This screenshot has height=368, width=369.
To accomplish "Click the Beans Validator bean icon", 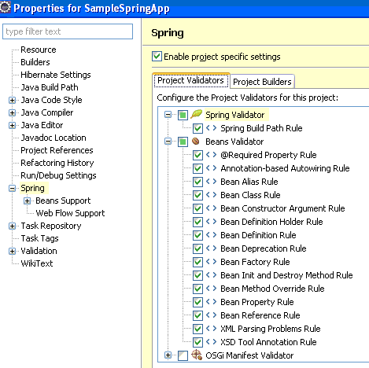I will (196, 142).
